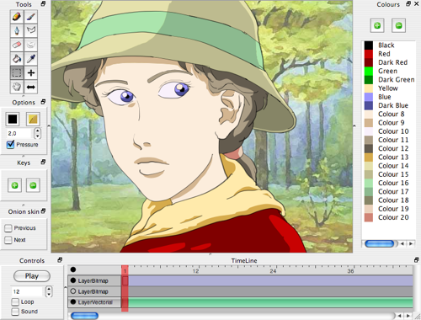The height and width of the screenshot is (320, 421).
Task: Remove colour with green minus button
Action: click(x=398, y=26)
